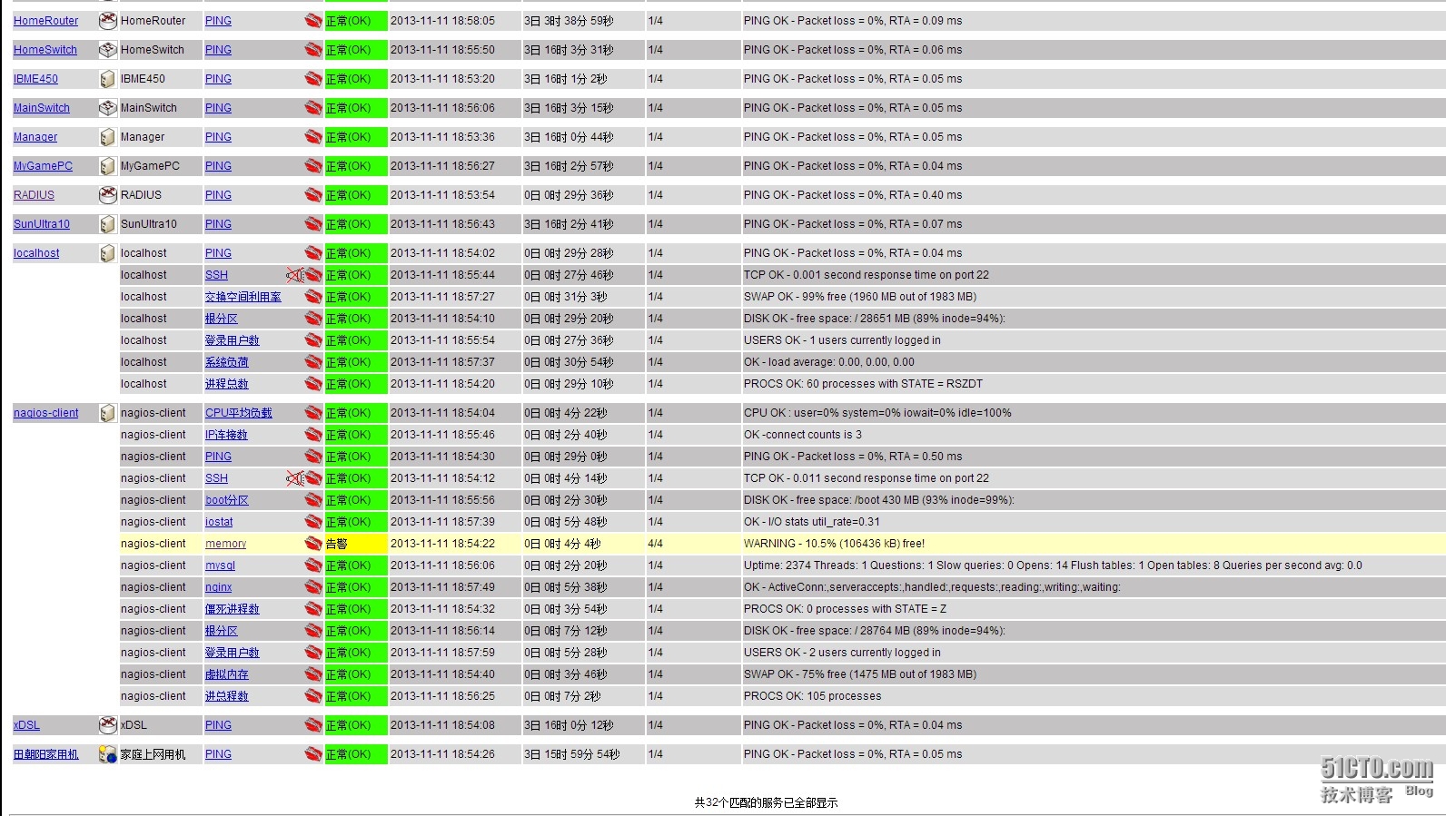Open the boot分区 service link

[227, 500]
